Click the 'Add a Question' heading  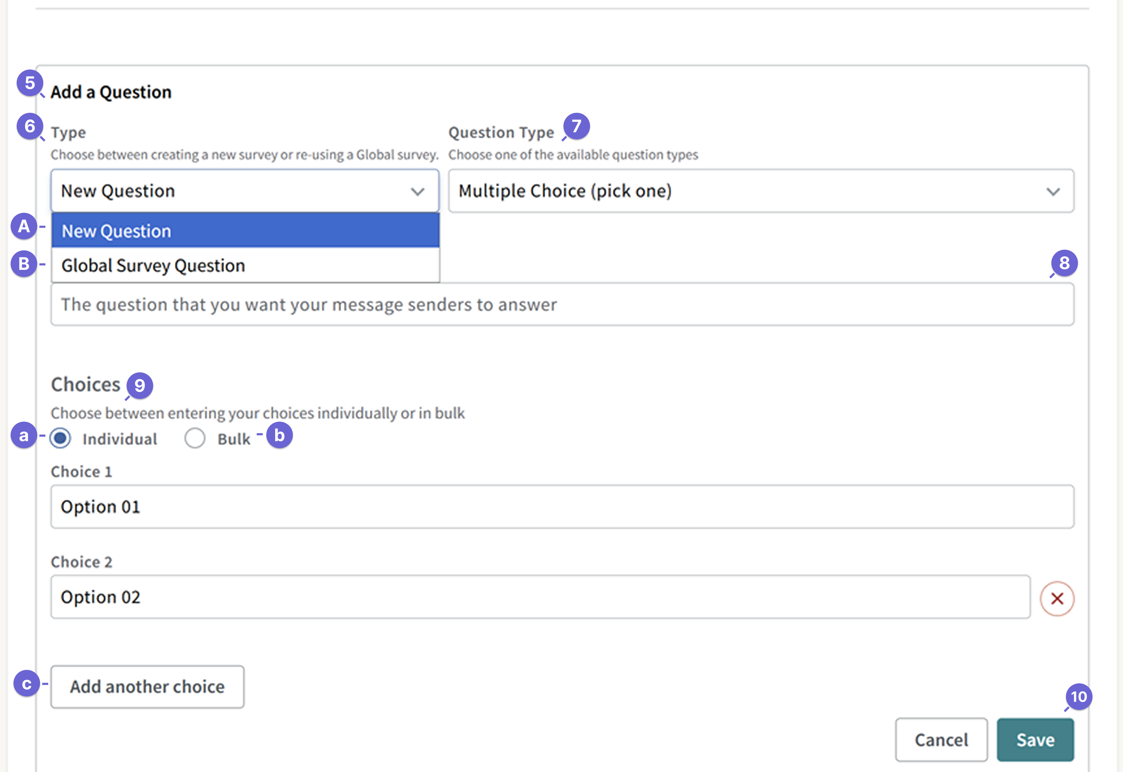pyautogui.click(x=111, y=92)
